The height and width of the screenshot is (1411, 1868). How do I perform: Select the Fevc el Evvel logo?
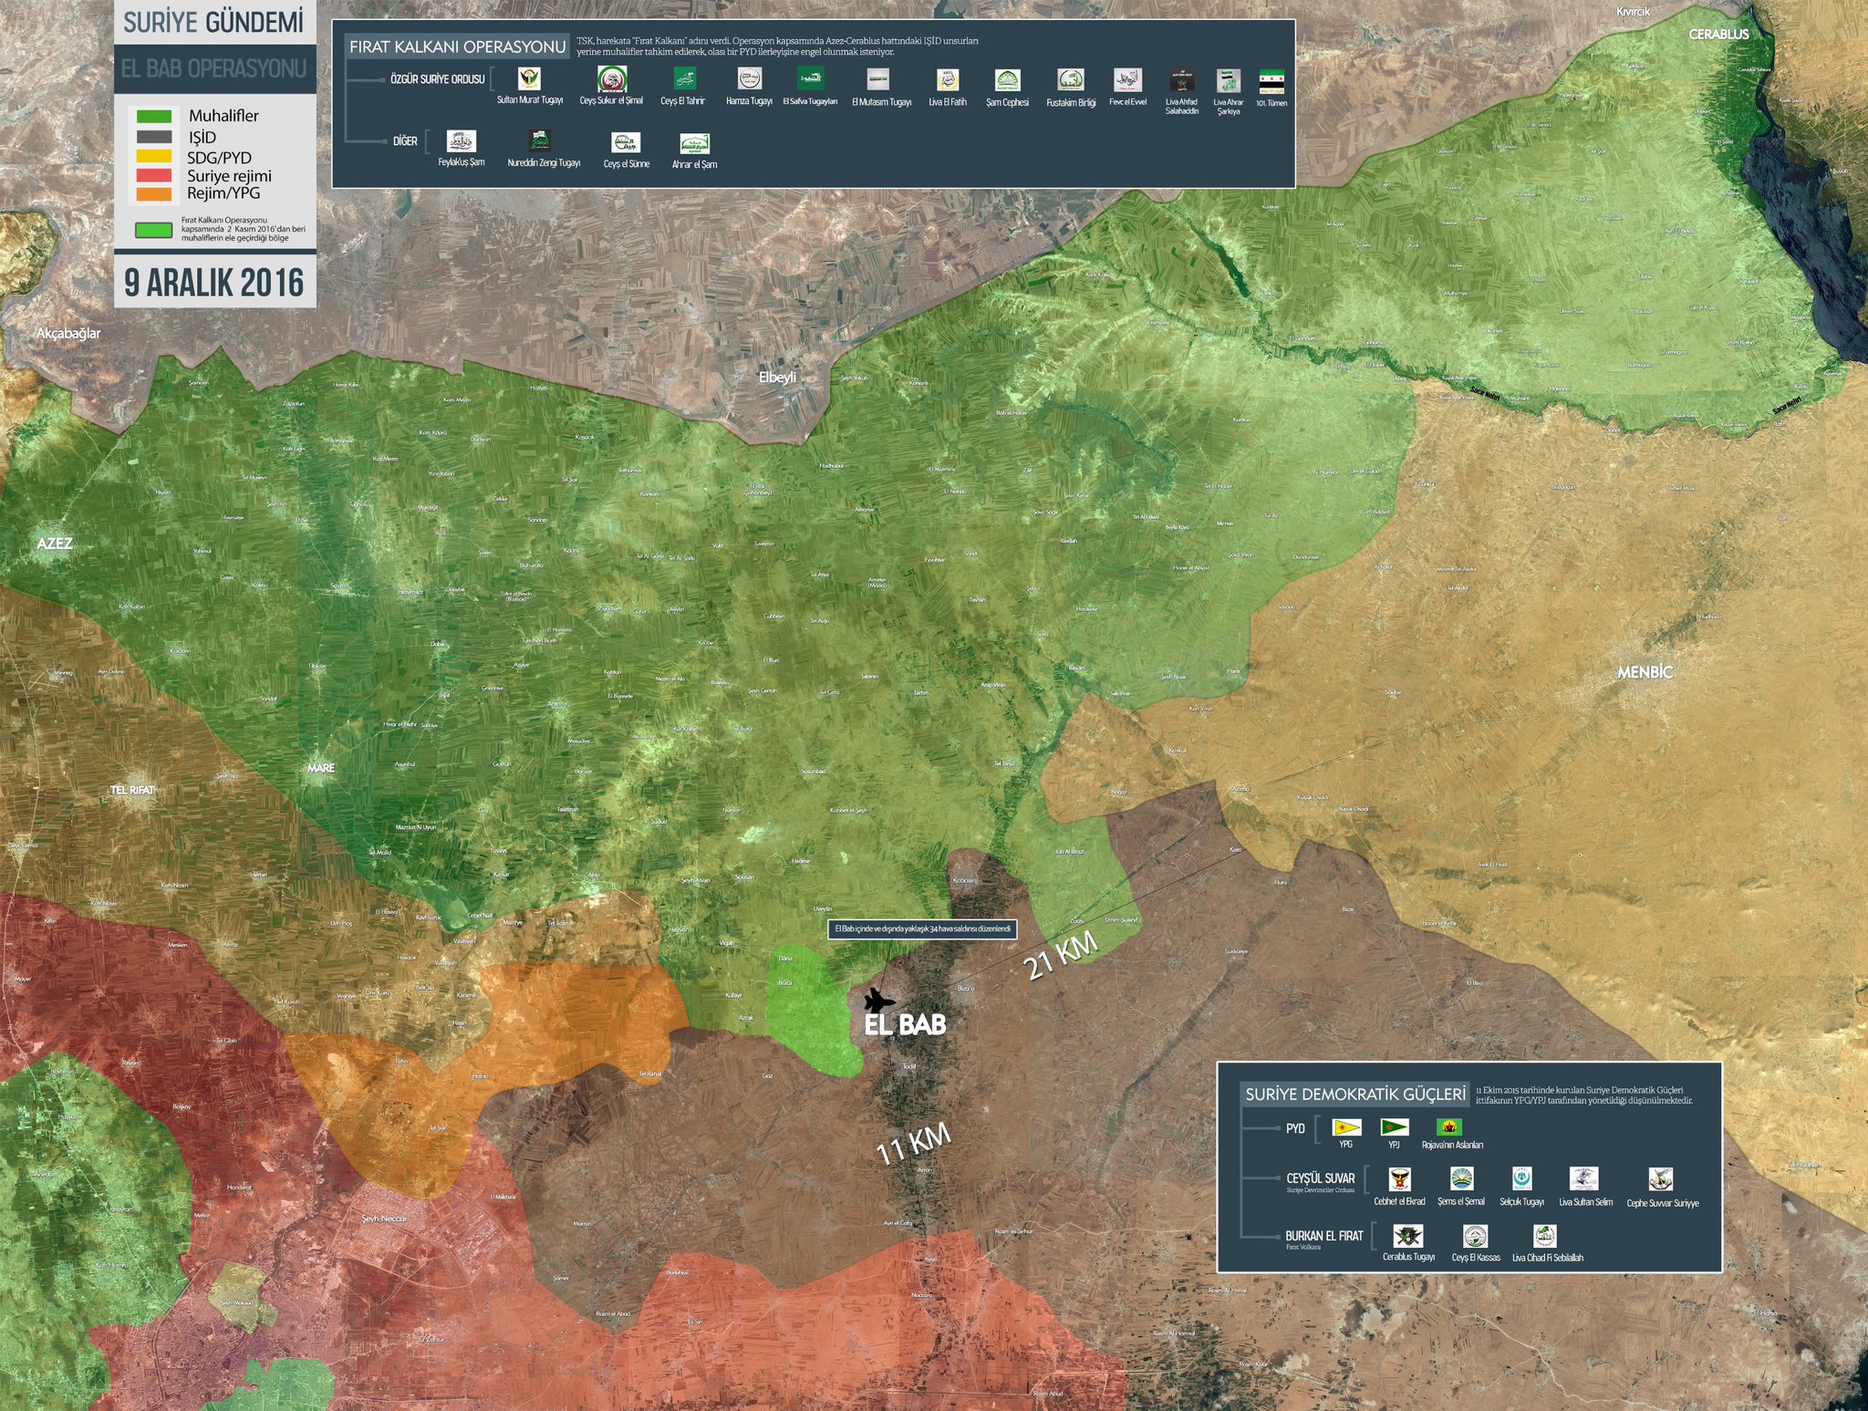point(1127,79)
